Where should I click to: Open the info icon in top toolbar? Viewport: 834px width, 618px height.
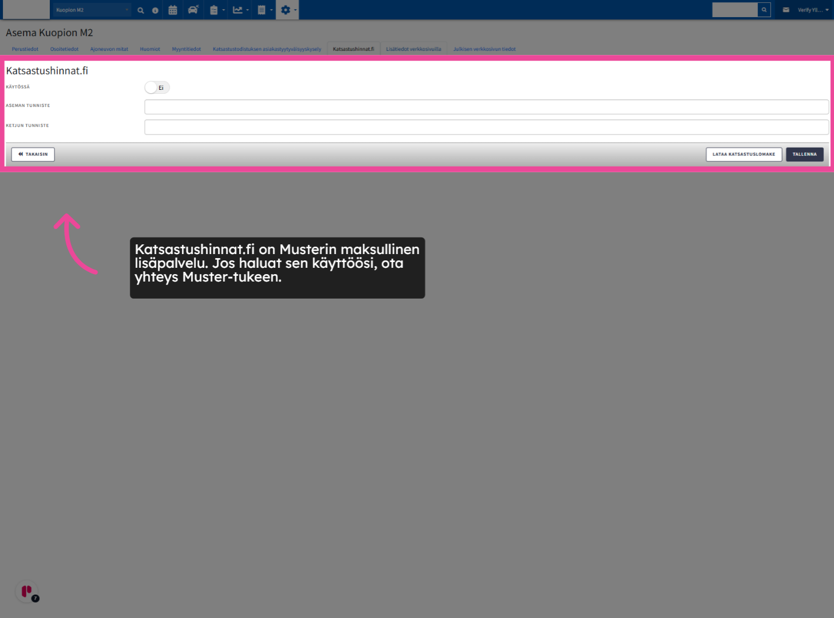(x=155, y=10)
